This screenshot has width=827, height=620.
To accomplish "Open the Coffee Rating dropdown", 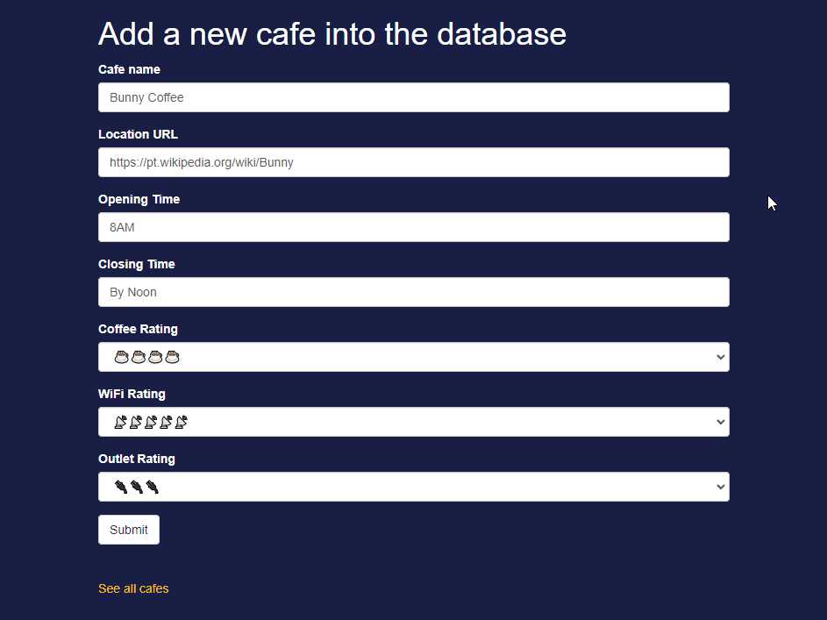I will (x=414, y=357).
